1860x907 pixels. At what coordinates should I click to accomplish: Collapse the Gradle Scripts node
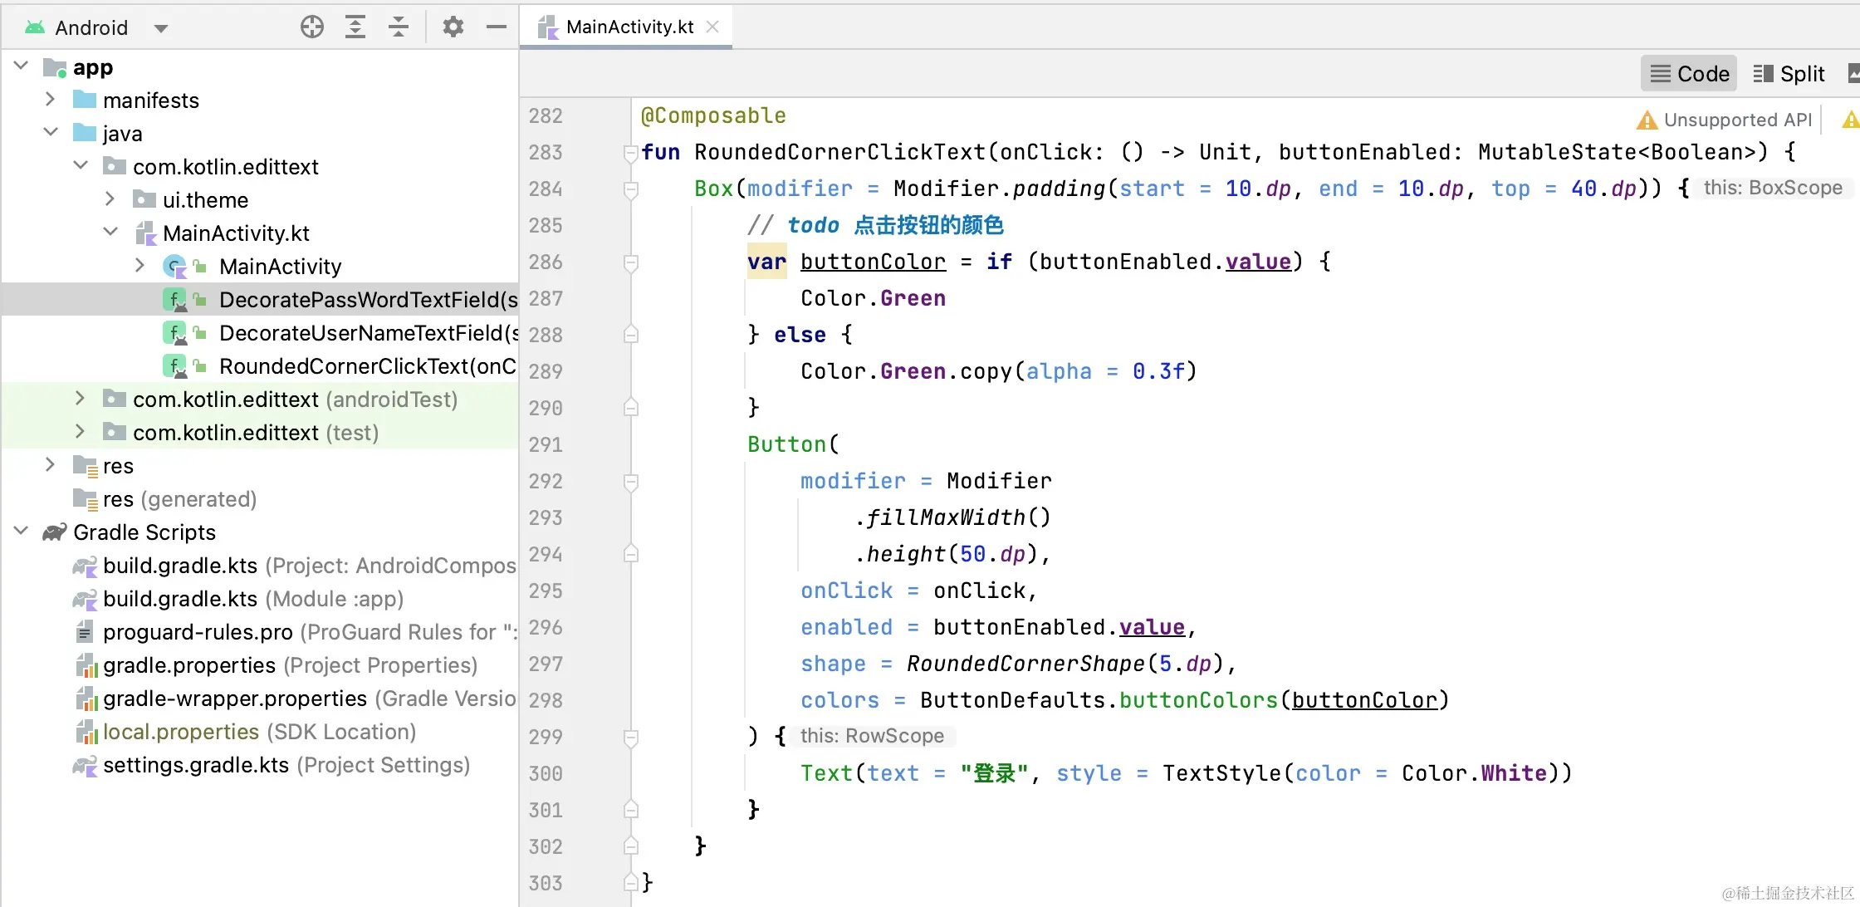22,532
